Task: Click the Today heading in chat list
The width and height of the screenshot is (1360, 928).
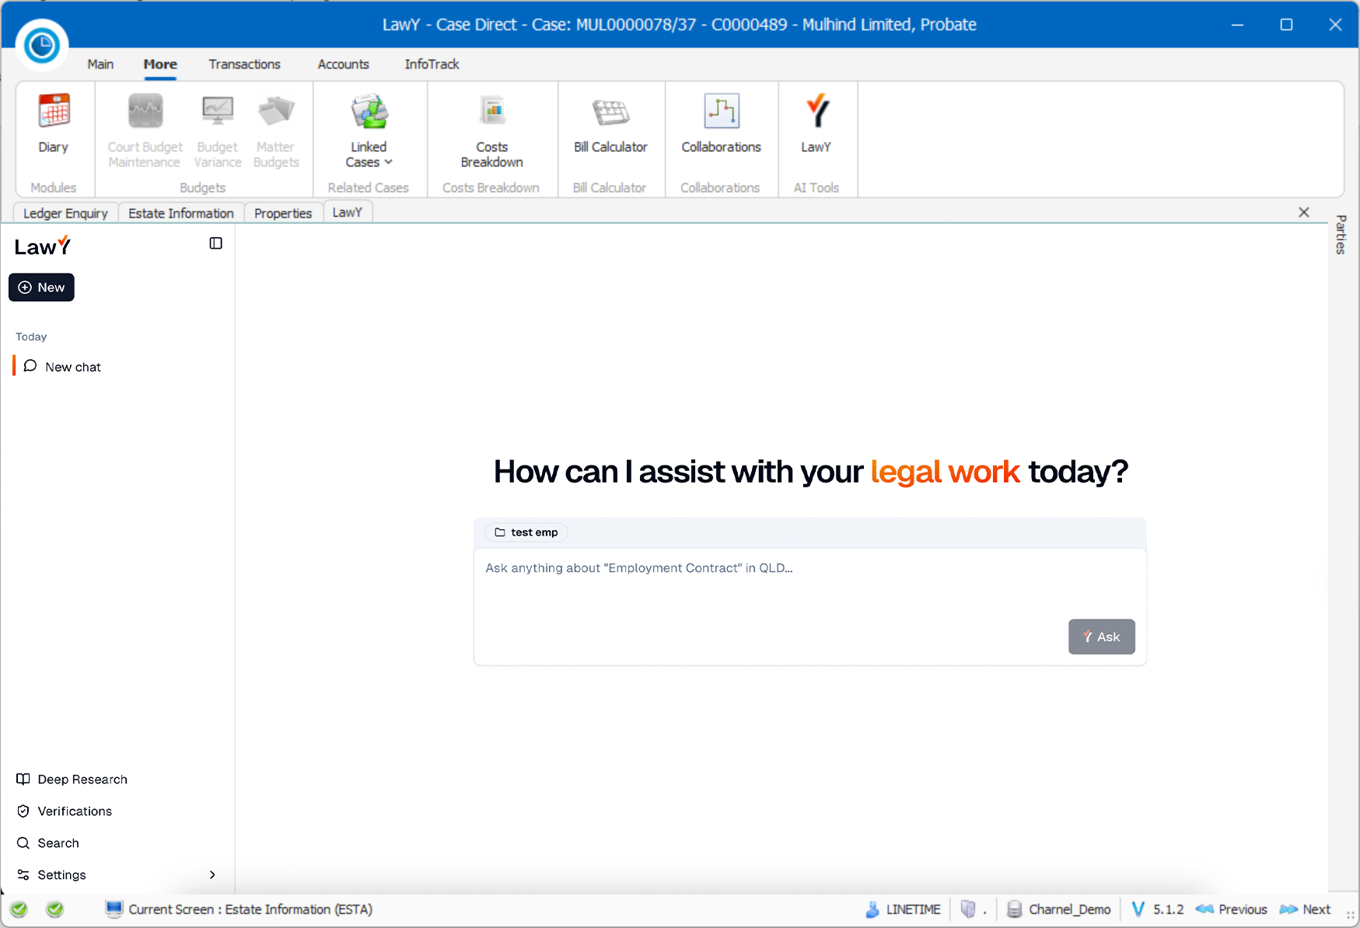Action: coord(31,337)
